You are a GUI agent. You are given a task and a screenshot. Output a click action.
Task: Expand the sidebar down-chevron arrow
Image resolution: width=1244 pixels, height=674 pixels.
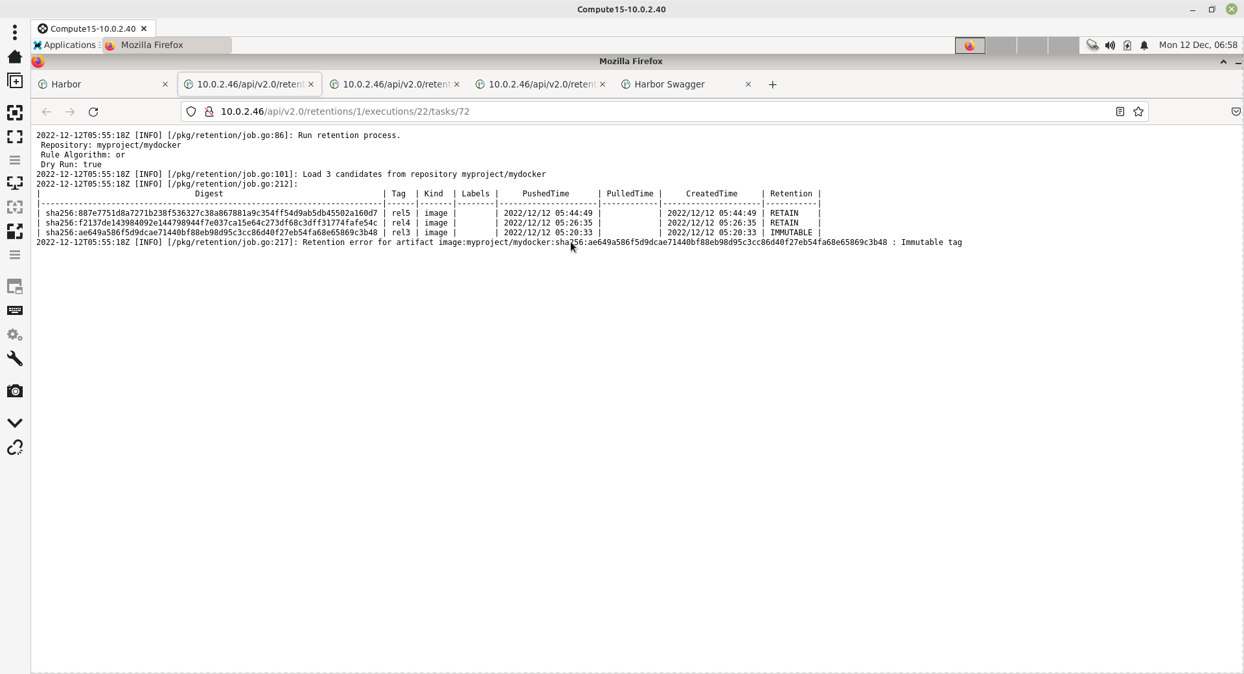point(15,423)
